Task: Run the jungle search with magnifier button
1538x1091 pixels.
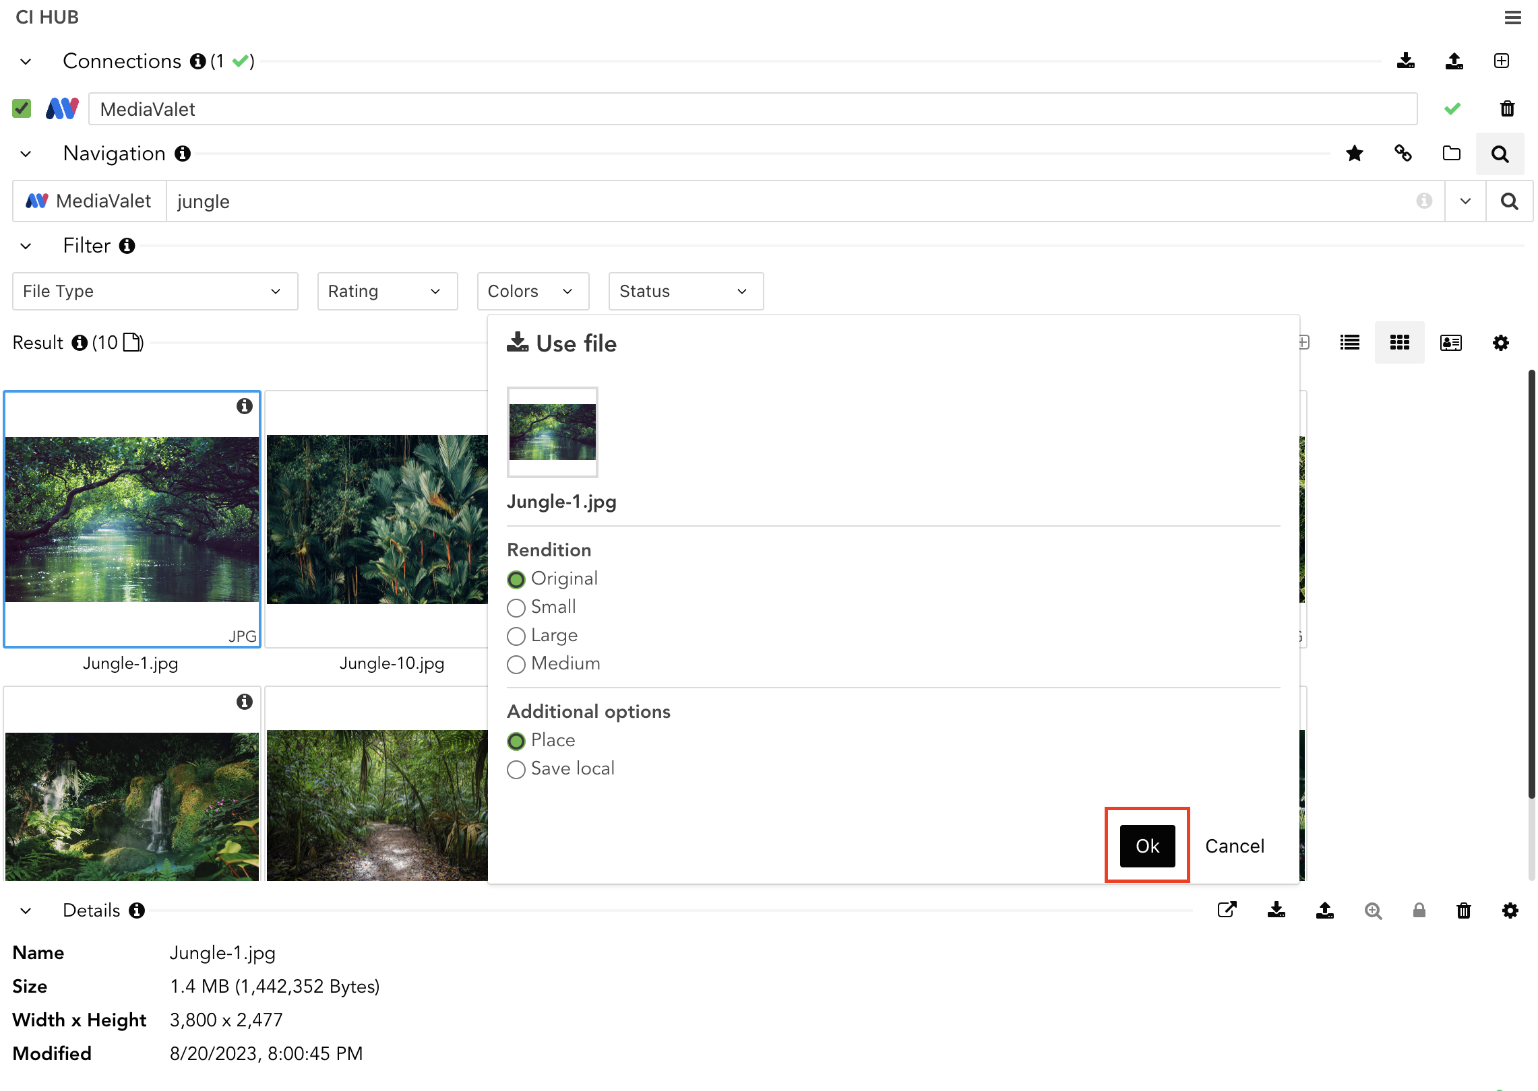Action: 1510,201
